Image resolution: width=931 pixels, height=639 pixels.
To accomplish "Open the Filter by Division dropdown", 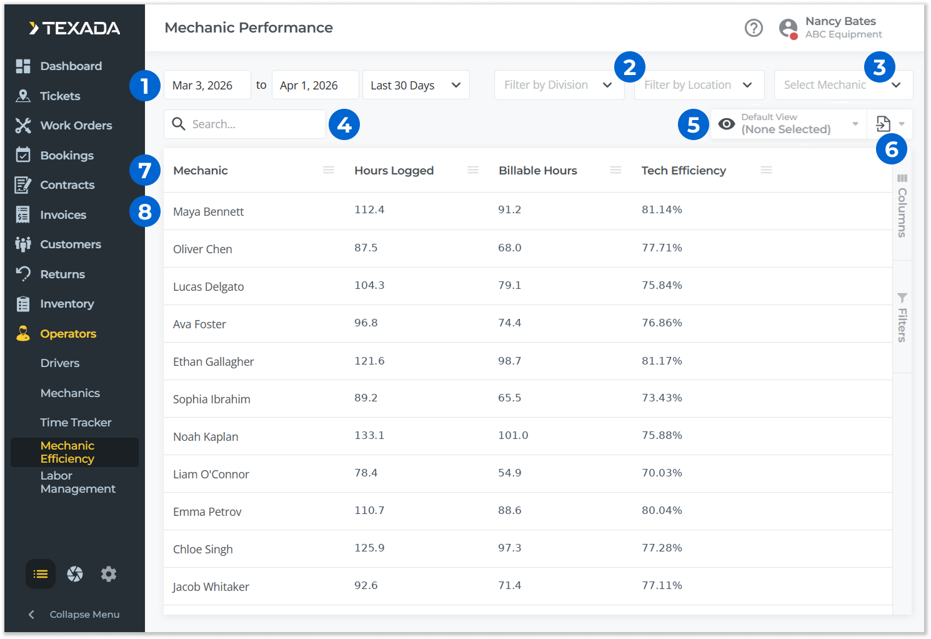I will point(558,85).
